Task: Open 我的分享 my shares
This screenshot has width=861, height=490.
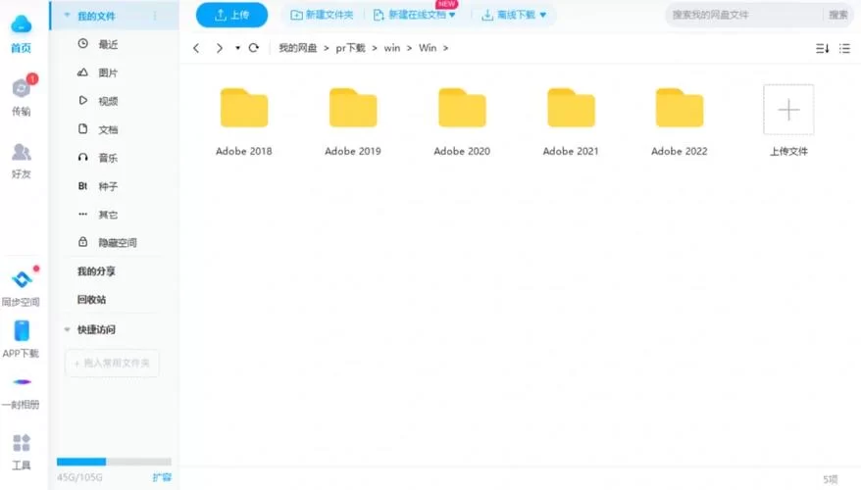Action: 96,271
